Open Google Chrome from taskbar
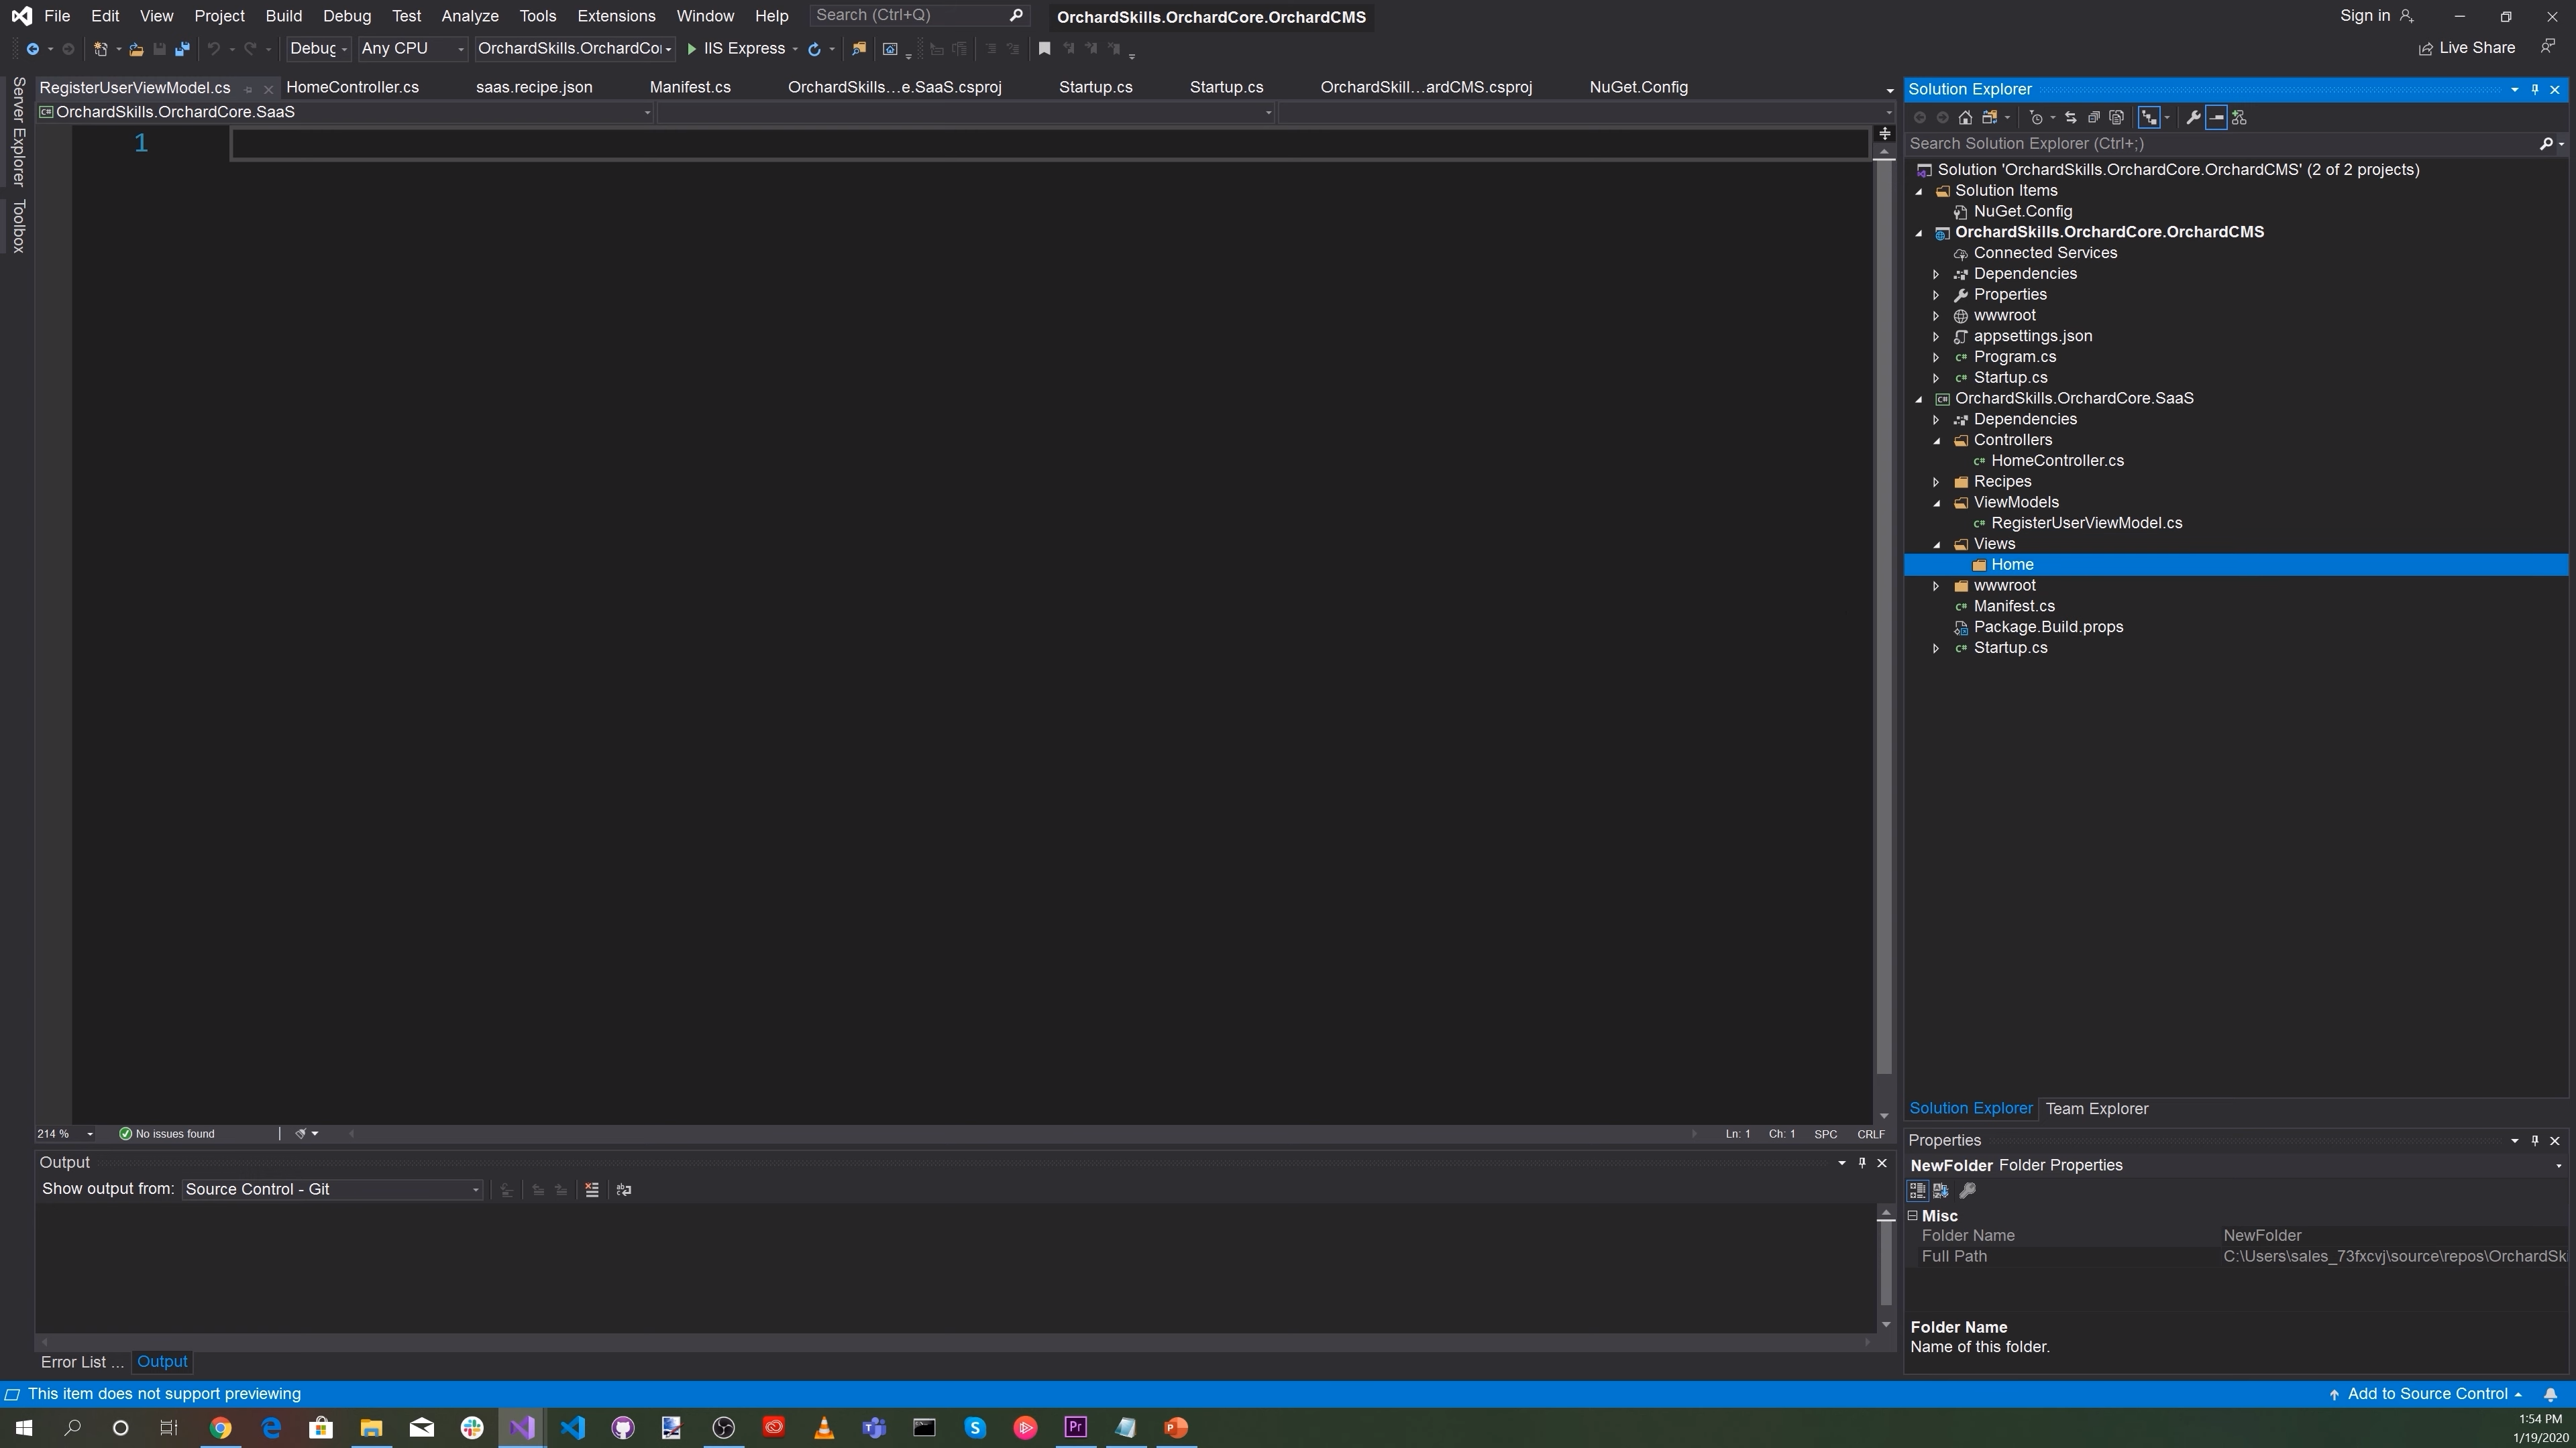Screen dimensions: 2576x1448 point(220,1428)
